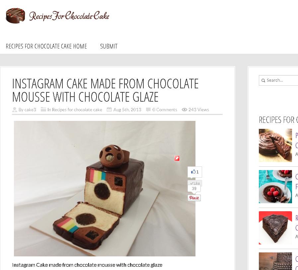Screen dimensions: 298x270
Task: Click the chocolate cake logo icon
Action: [x=15, y=16]
